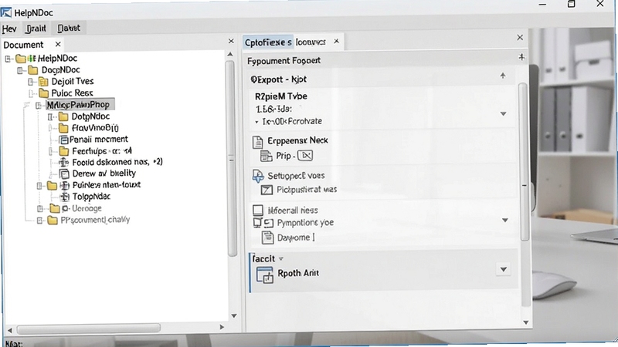Click the tree horizontal scrollbar left arrow
Image resolution: width=618 pixels, height=347 pixels.
pyautogui.click(x=9, y=330)
